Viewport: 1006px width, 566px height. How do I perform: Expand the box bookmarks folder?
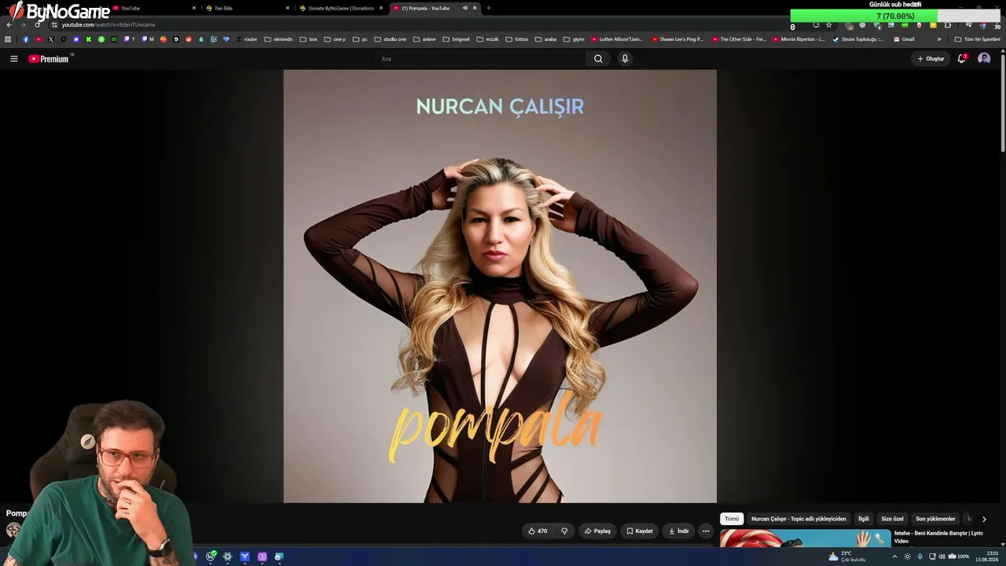point(308,39)
